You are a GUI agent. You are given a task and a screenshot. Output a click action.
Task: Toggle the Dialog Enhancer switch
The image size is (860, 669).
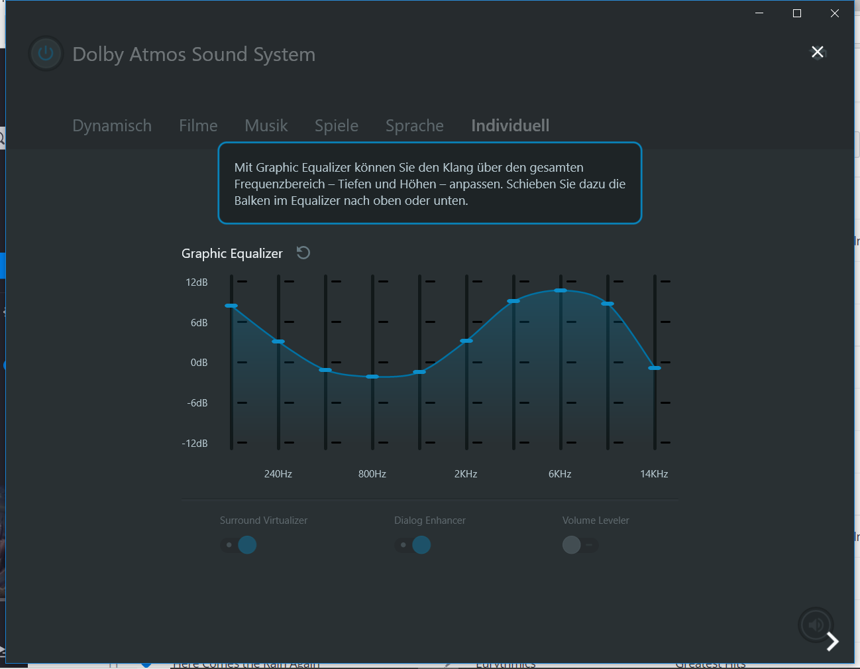click(413, 545)
